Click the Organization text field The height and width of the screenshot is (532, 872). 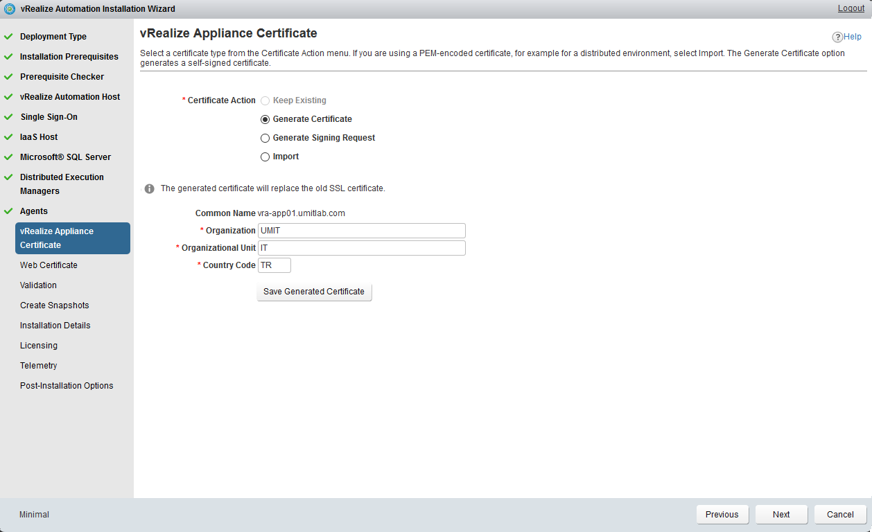361,231
